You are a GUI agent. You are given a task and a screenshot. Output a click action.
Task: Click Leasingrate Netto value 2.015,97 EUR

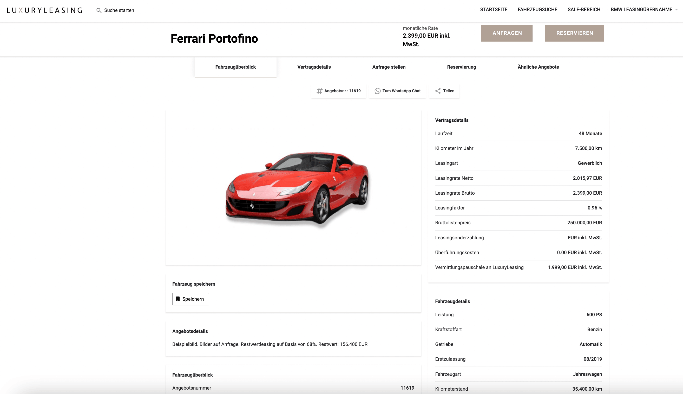tap(587, 178)
